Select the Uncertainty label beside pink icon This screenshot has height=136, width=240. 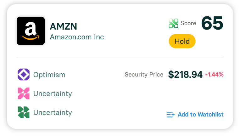click(53, 94)
